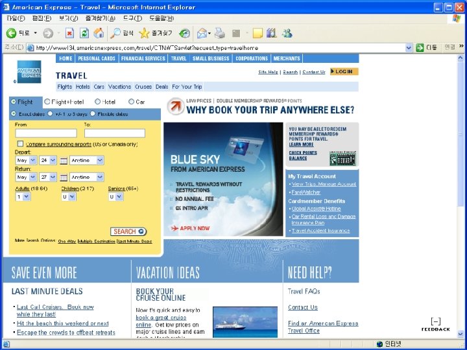Viewport: 467px width, 350px height.
Task: Expand the address bar history dropdown
Action: pyautogui.click(x=409, y=47)
